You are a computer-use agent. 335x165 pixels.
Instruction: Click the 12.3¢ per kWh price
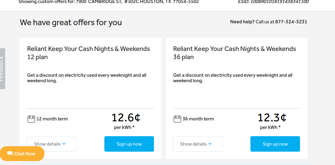272,121
